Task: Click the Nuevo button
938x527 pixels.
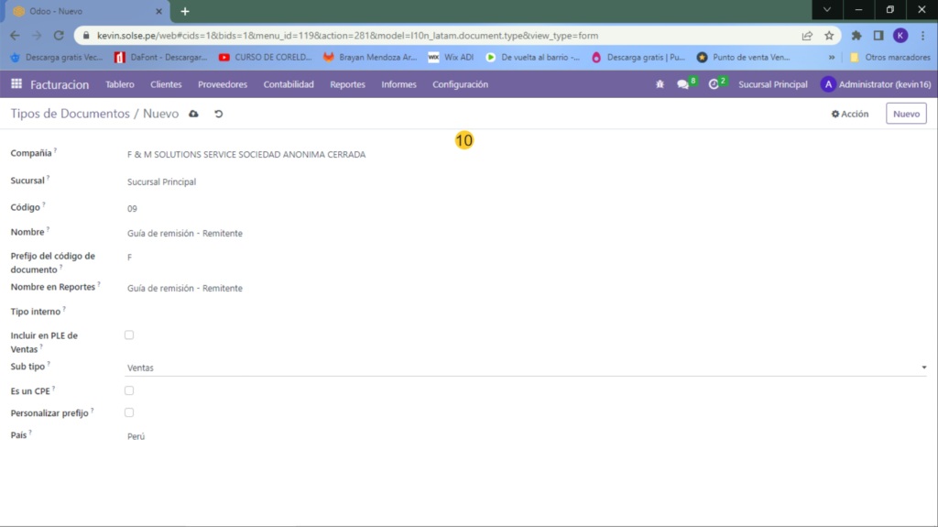Action: tap(905, 114)
